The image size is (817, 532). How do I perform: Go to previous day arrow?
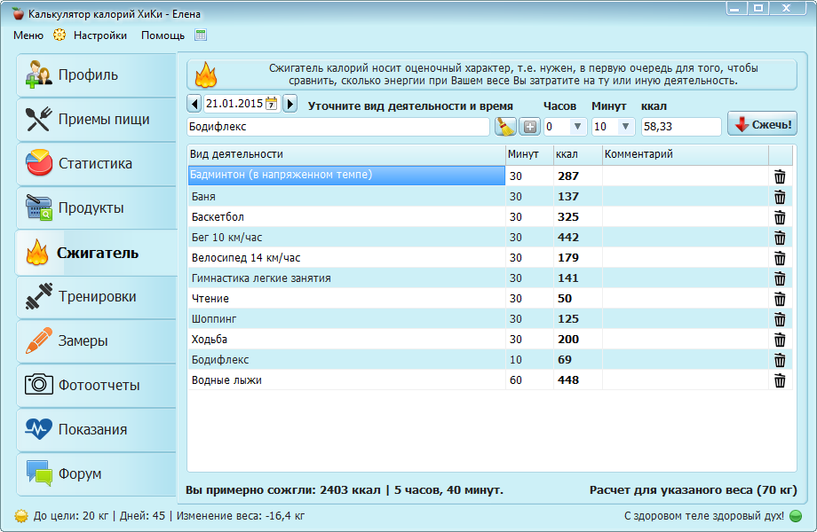pos(195,104)
